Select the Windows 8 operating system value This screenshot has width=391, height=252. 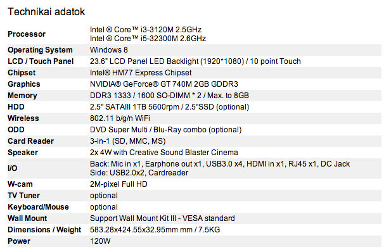[x=109, y=50]
